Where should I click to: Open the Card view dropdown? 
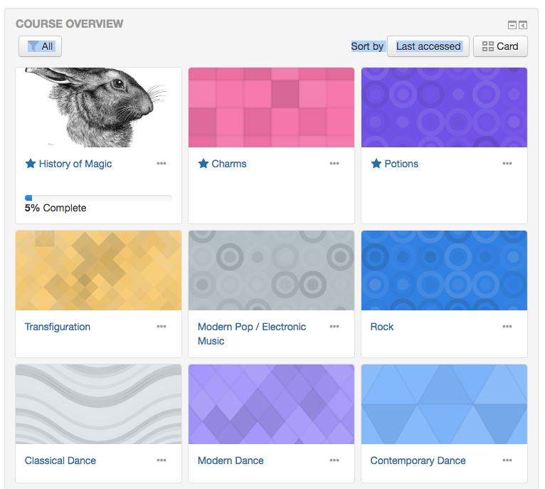pyautogui.click(x=500, y=46)
